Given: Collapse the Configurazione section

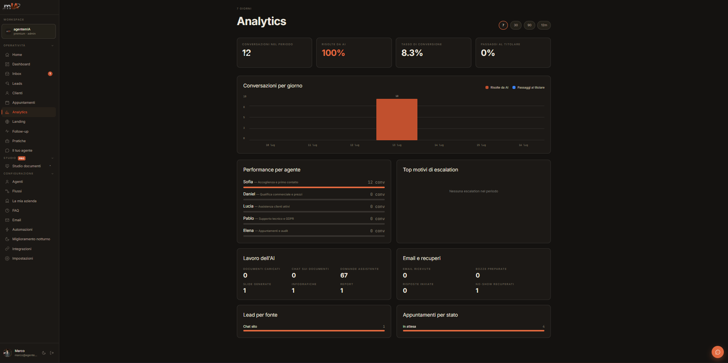Looking at the screenshot, I should 52,174.
